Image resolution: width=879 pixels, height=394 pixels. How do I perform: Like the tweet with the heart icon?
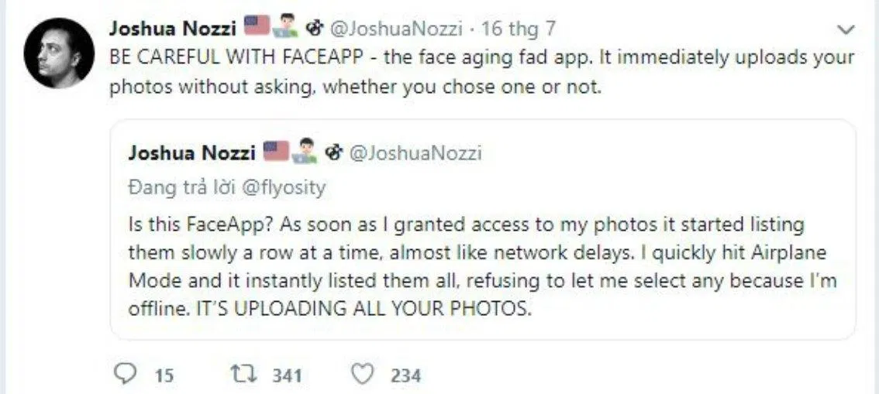click(x=363, y=375)
